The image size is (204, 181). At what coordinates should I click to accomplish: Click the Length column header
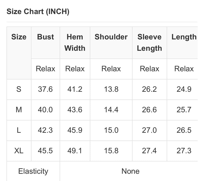[x=184, y=37]
